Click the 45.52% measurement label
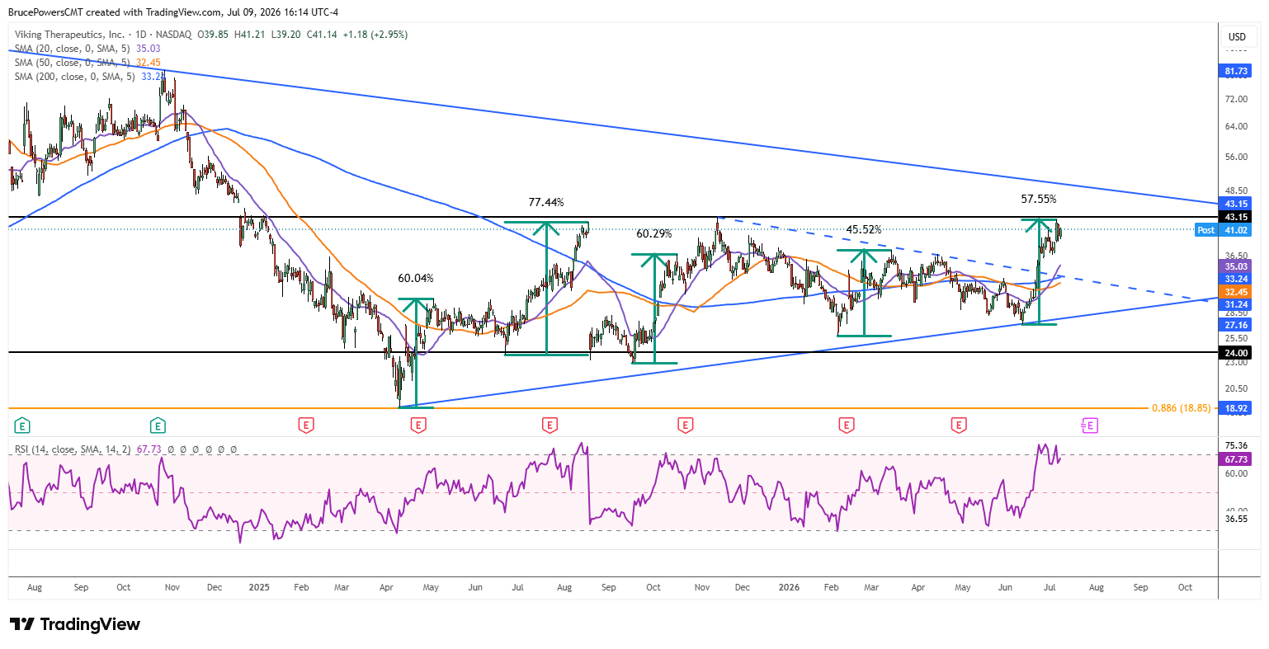This screenshot has height=649, width=1269. coord(864,230)
